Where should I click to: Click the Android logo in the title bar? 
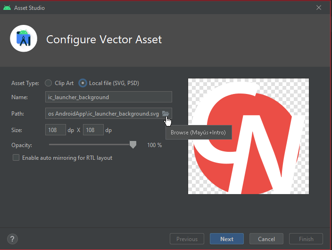[x=7, y=8]
